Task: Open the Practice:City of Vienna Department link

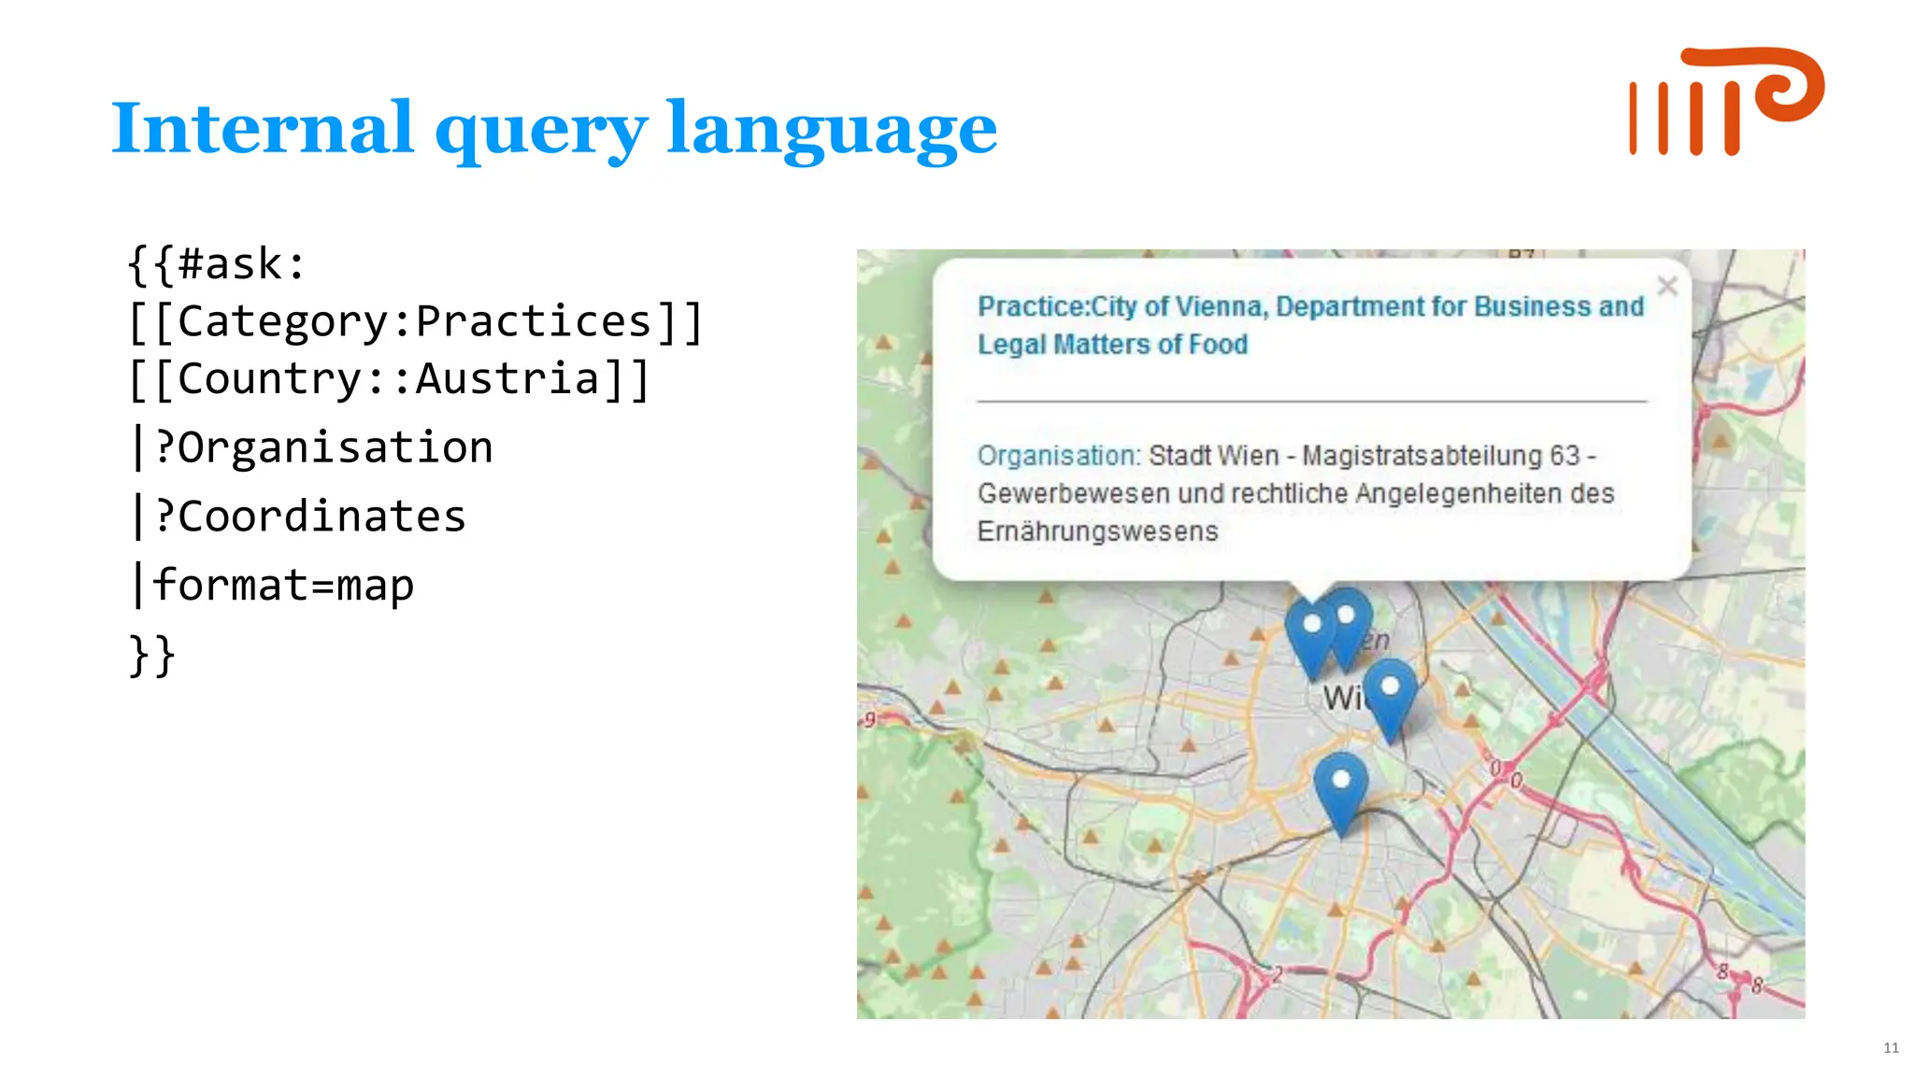Action: (1310, 325)
